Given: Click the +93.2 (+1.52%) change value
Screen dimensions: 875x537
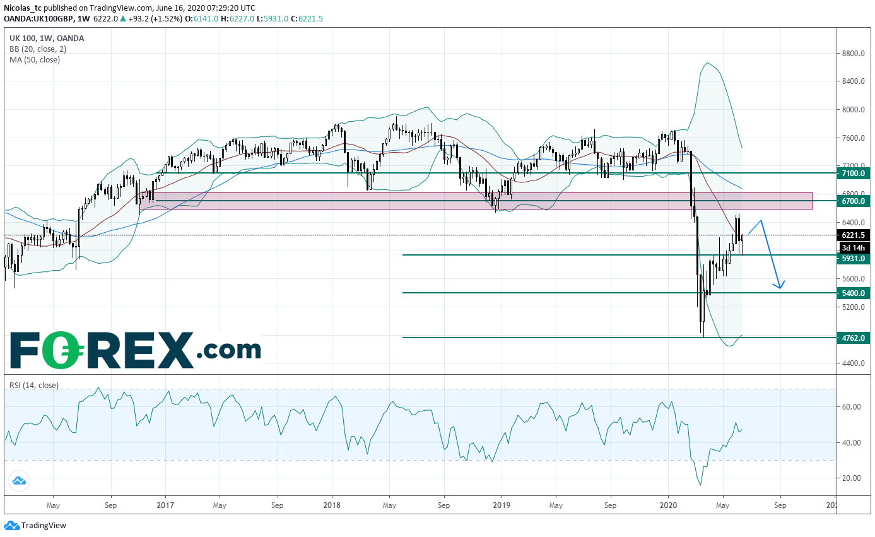Looking at the screenshot, I should [x=155, y=18].
